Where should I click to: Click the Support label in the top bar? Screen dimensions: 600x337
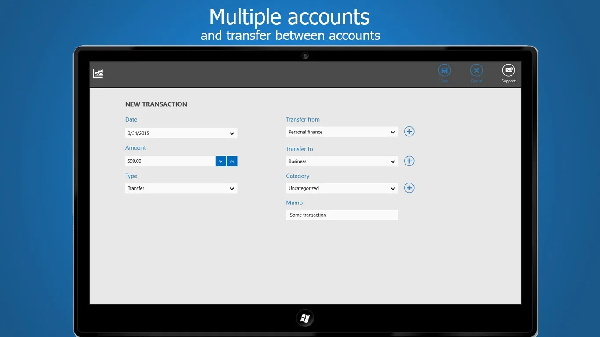pos(509,81)
